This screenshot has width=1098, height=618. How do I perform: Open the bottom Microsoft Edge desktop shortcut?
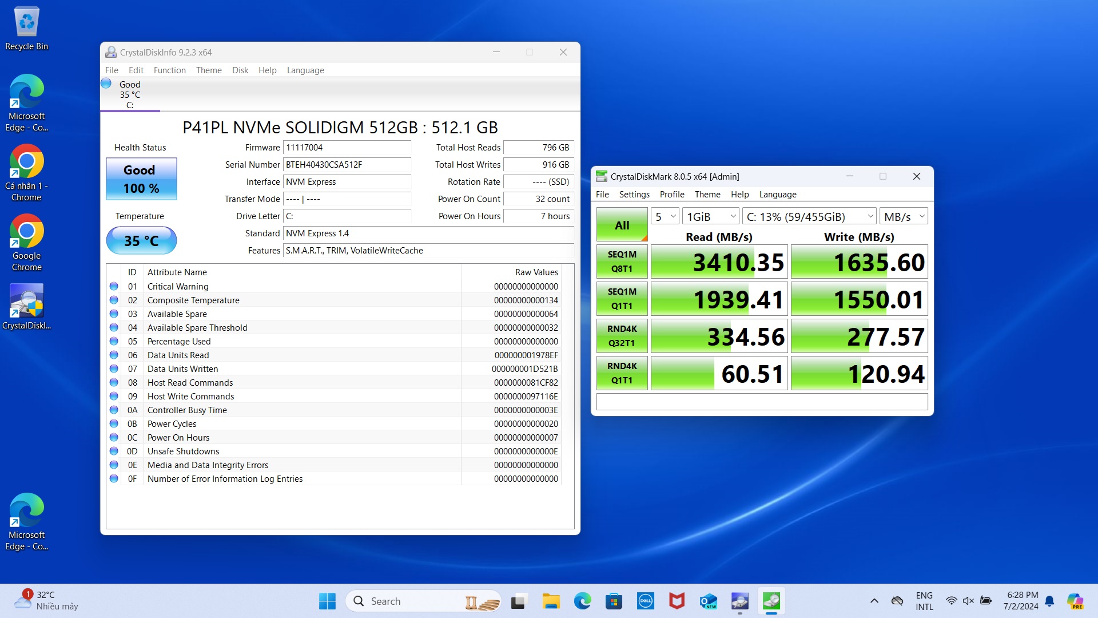coord(26,522)
